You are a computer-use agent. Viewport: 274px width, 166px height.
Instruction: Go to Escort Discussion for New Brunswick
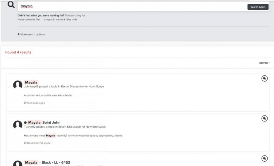[x=82, y=127]
